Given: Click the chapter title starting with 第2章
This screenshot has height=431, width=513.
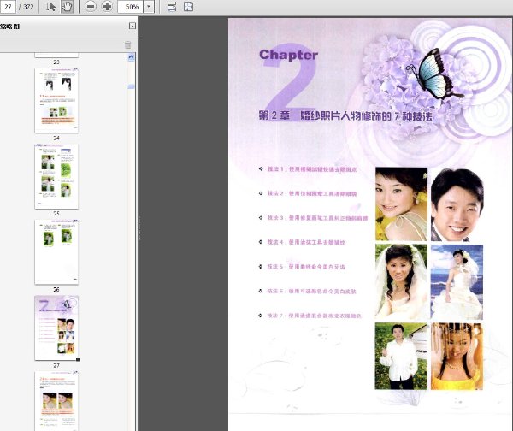Looking at the screenshot, I should (345, 115).
